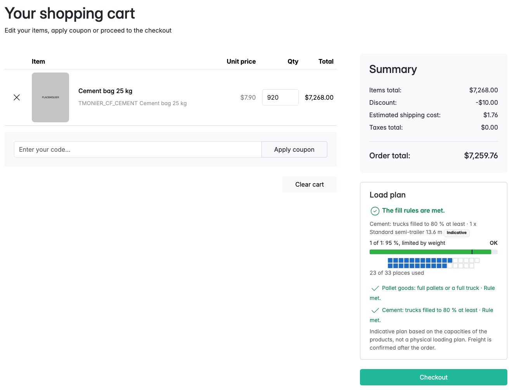Select the $7.90 unit price
Image resolution: width=512 pixels, height=390 pixels.
pos(248,97)
